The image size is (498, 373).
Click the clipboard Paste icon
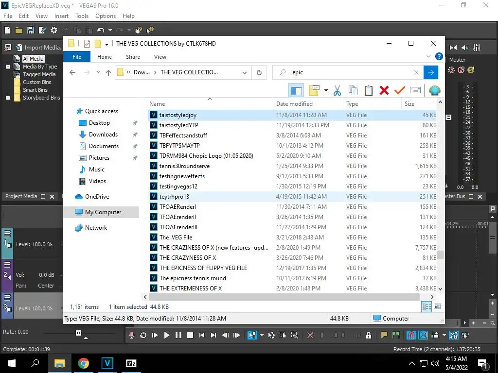pyautogui.click(x=369, y=91)
